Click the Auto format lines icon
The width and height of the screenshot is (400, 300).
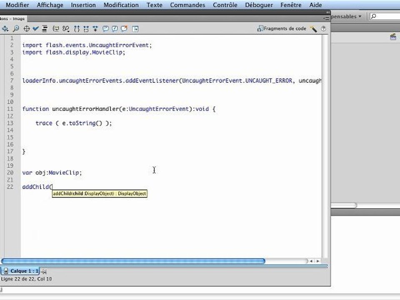45,29
